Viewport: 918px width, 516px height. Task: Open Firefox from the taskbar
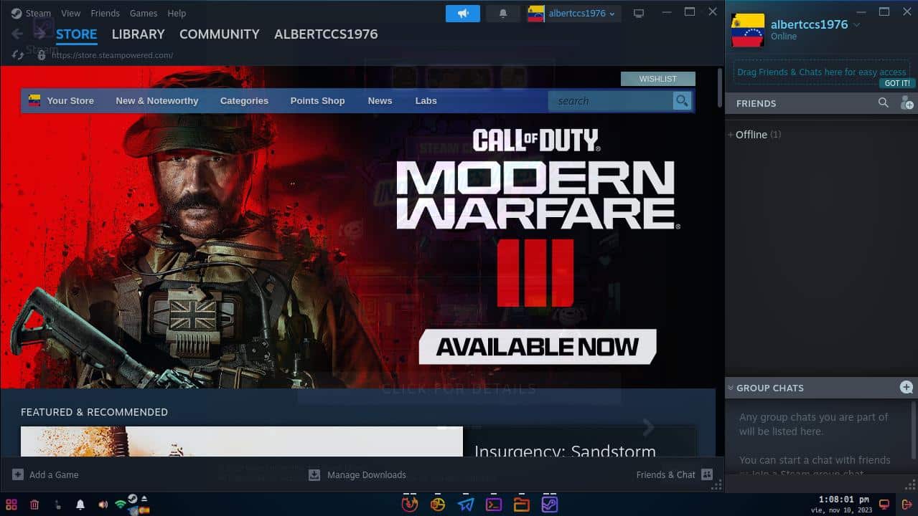(x=410, y=505)
